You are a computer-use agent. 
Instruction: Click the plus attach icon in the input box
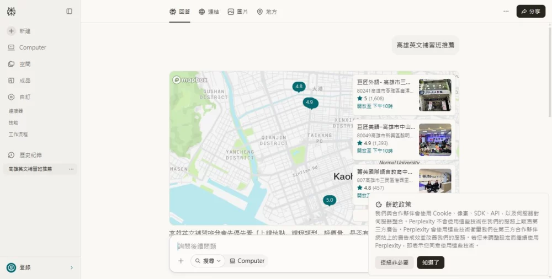pos(181,261)
